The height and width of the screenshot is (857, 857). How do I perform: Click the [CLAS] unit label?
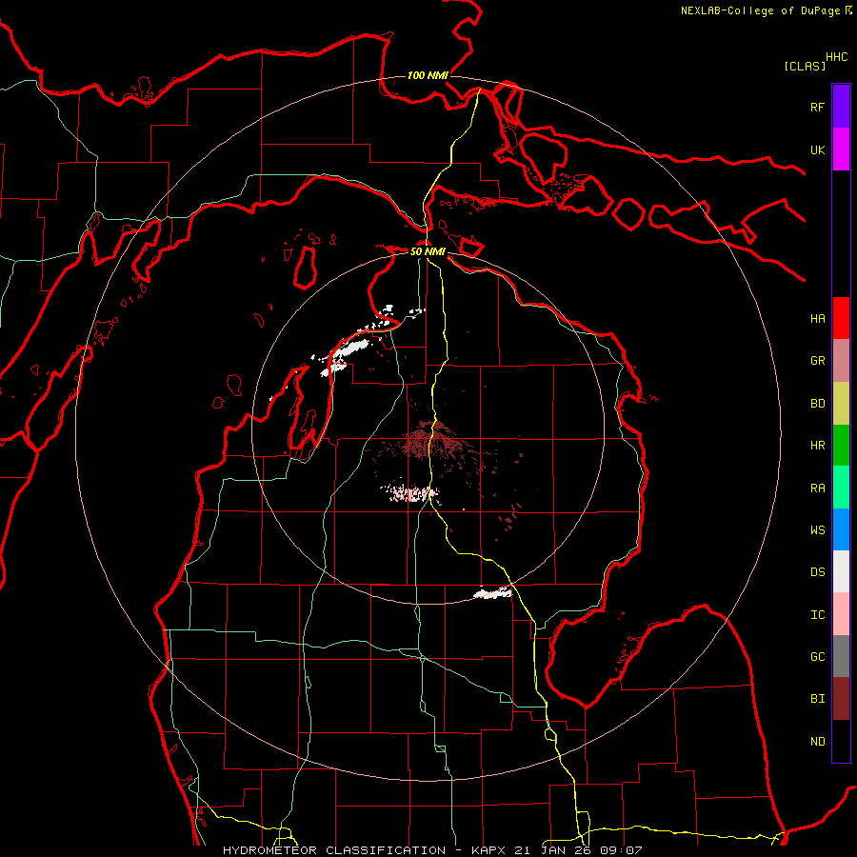coord(805,67)
